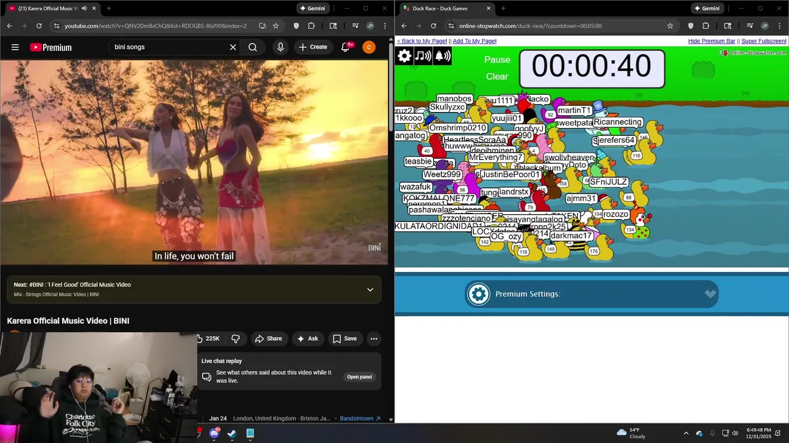Open Duck Race settings gear
Image resolution: width=789 pixels, height=443 pixels.
404,56
